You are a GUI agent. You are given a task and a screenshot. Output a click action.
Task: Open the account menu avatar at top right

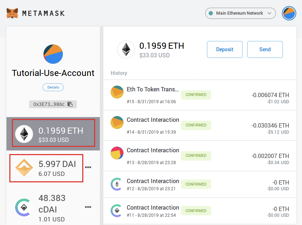pos(289,13)
